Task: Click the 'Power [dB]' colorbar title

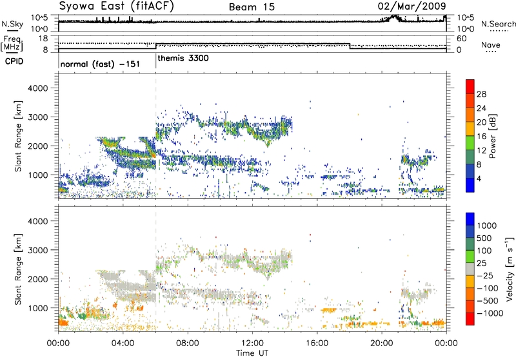Action: [x=492, y=136]
